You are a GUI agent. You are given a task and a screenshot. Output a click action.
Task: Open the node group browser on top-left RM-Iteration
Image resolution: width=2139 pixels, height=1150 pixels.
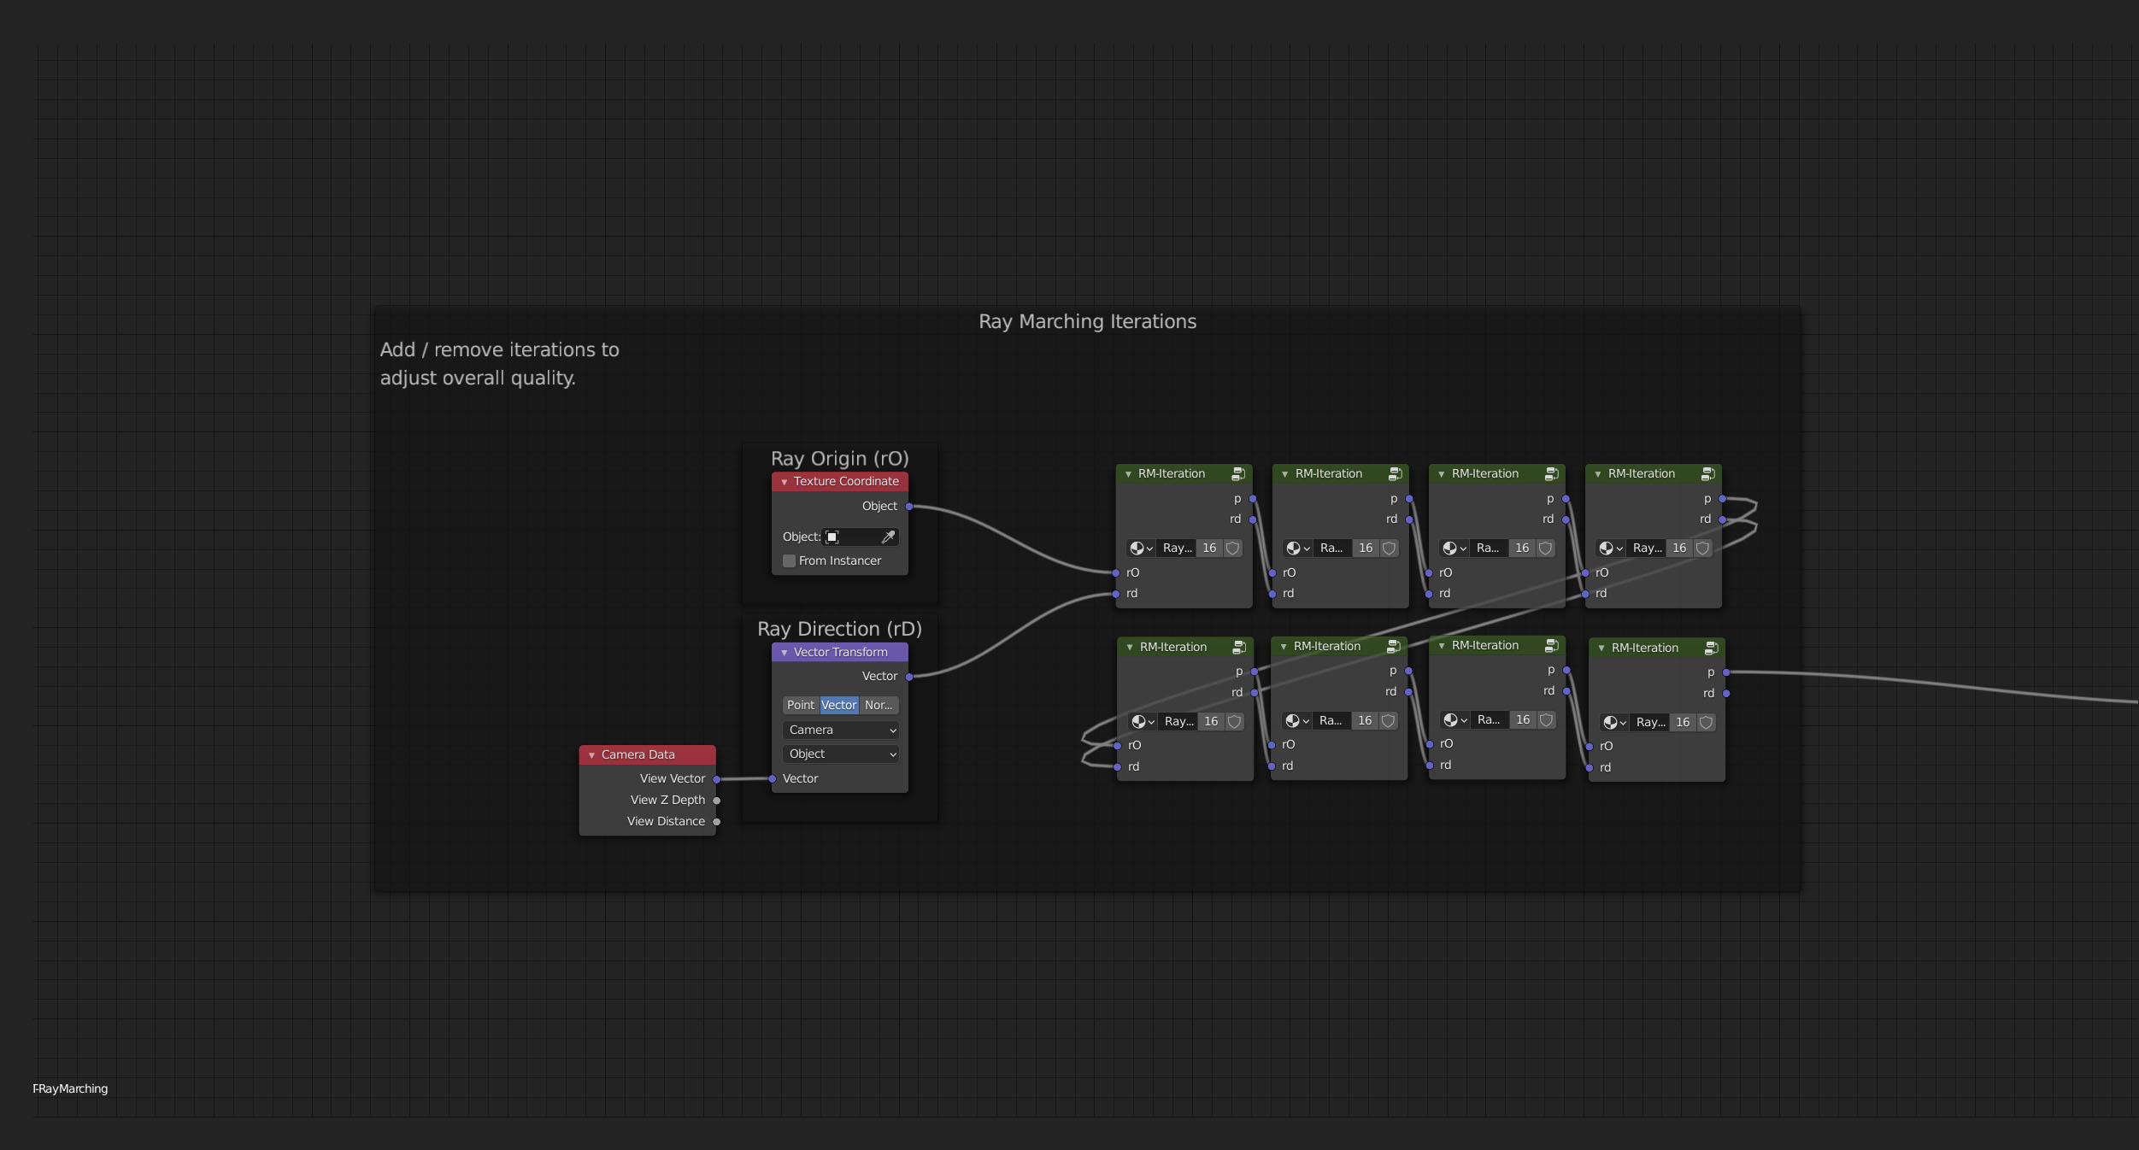[x=1139, y=548]
